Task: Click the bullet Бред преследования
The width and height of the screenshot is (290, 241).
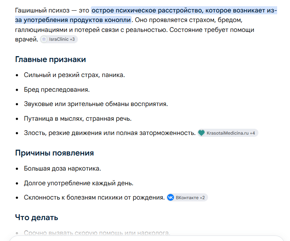Action: point(57,90)
